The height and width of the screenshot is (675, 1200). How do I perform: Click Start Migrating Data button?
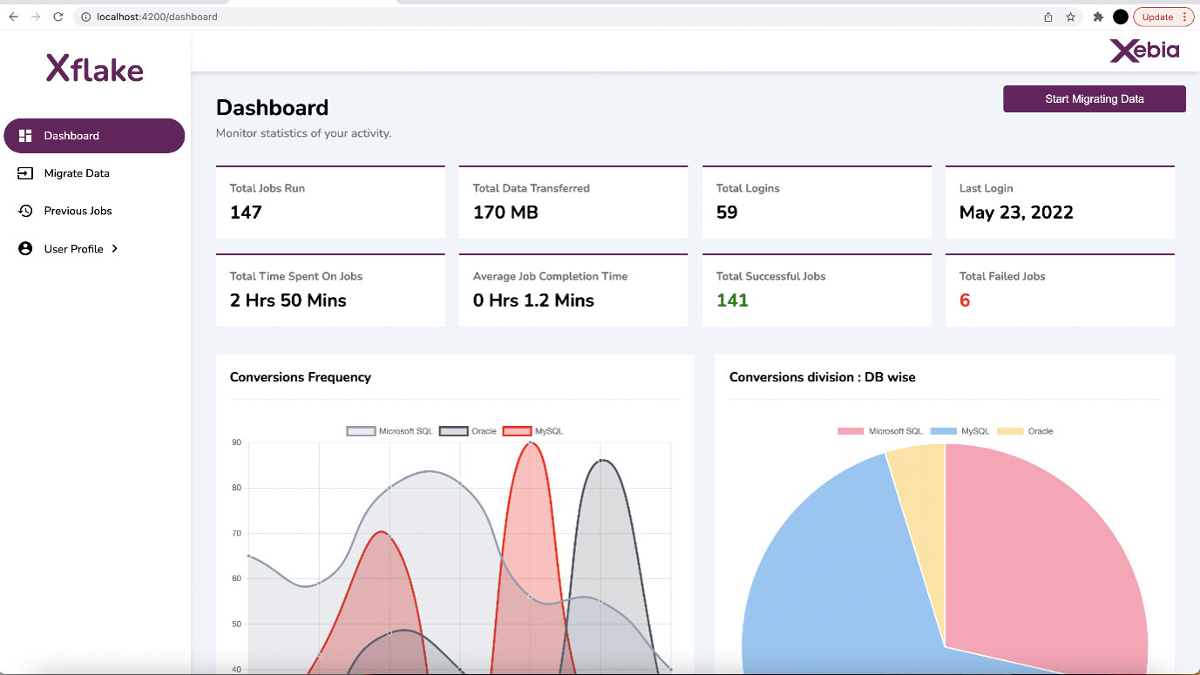click(1095, 99)
